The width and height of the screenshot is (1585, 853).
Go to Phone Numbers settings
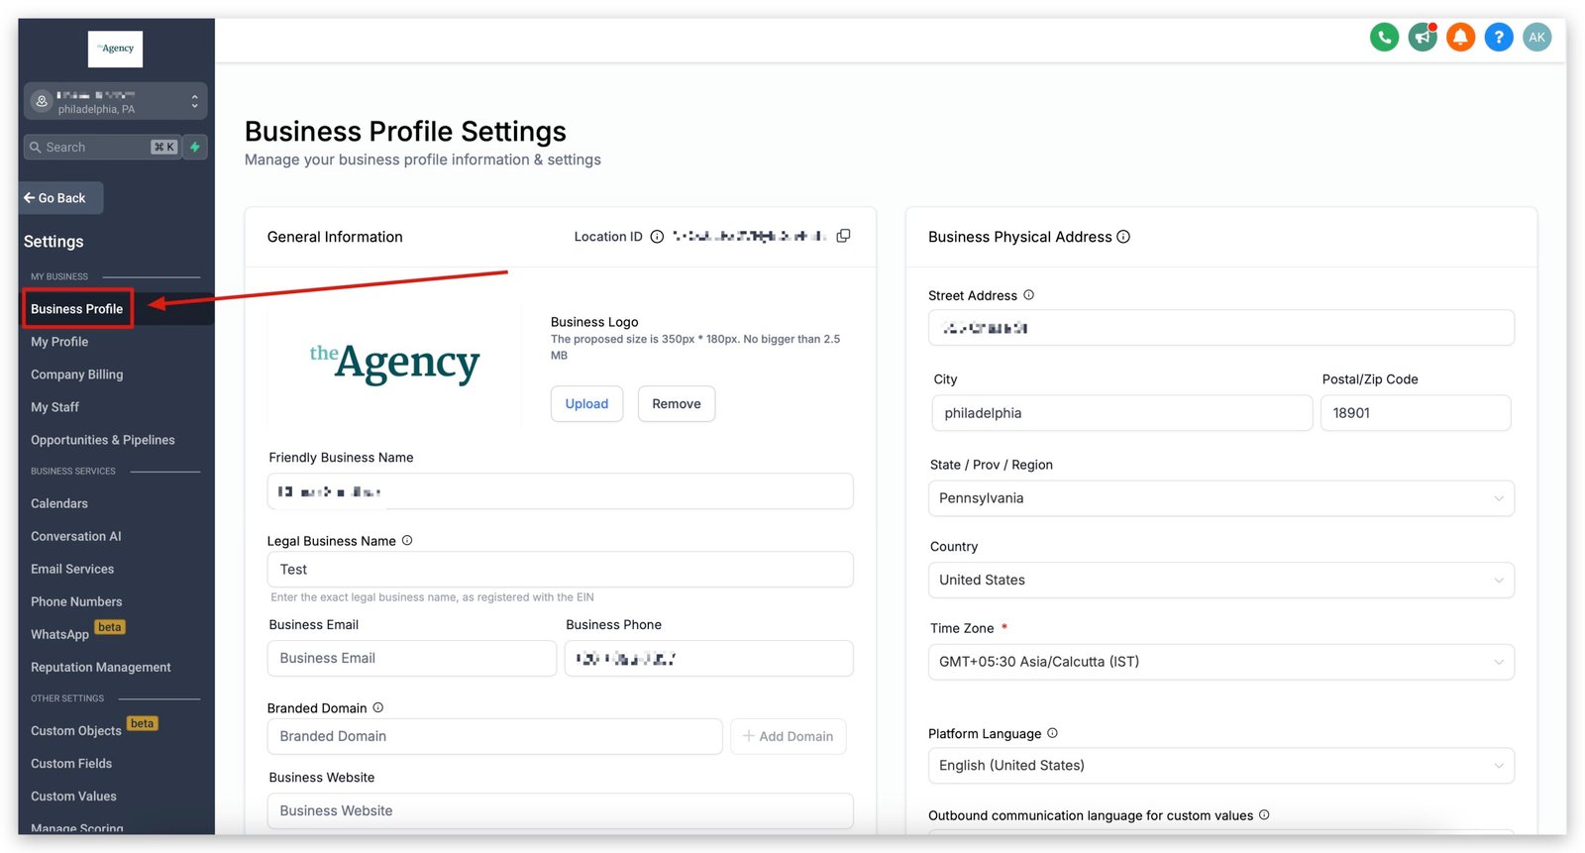(76, 601)
